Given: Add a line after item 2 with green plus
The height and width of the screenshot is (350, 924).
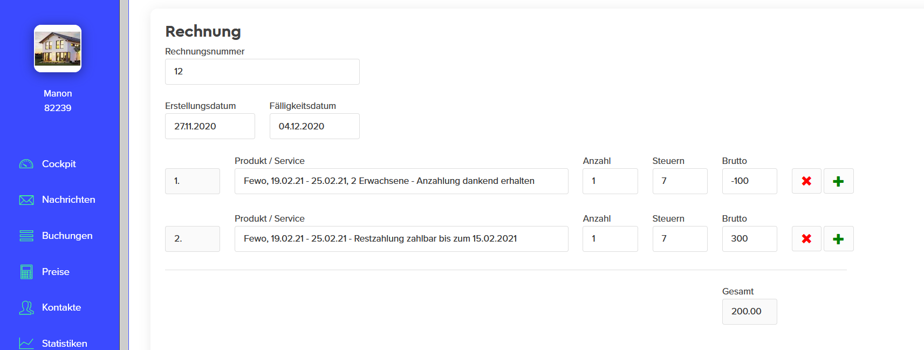Looking at the screenshot, I should [838, 239].
